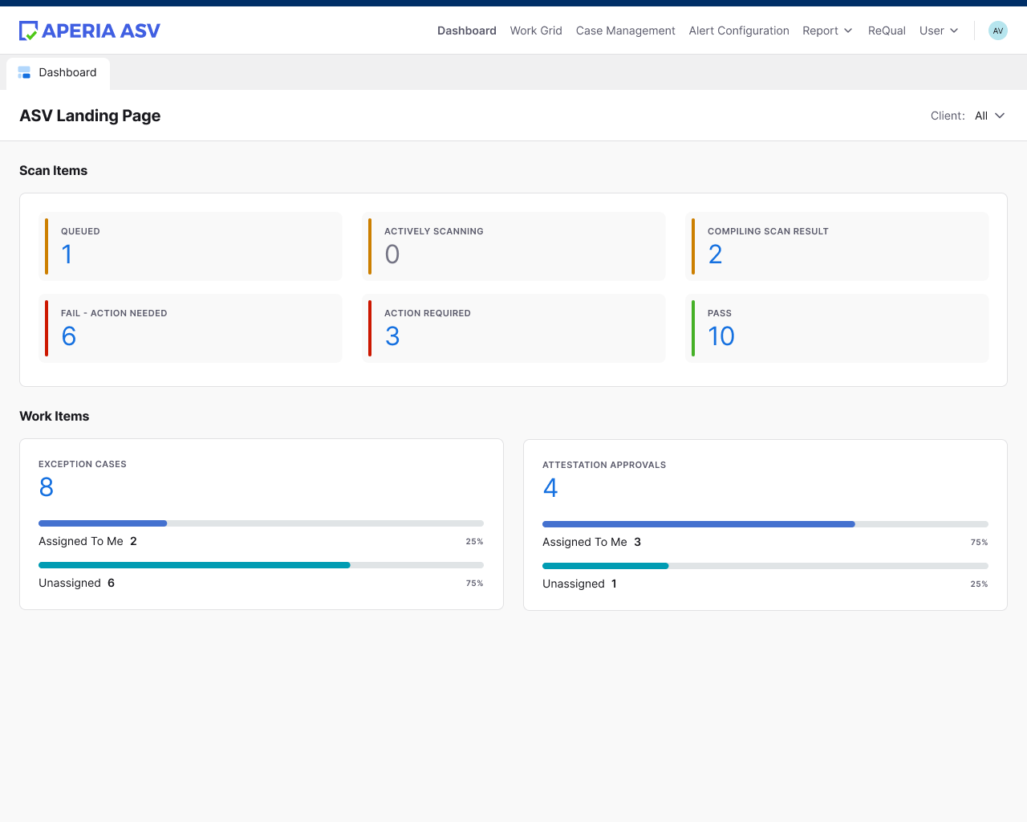Click the Actively Scanning number 0
Viewport: 1027px width, 822px height.
392,254
